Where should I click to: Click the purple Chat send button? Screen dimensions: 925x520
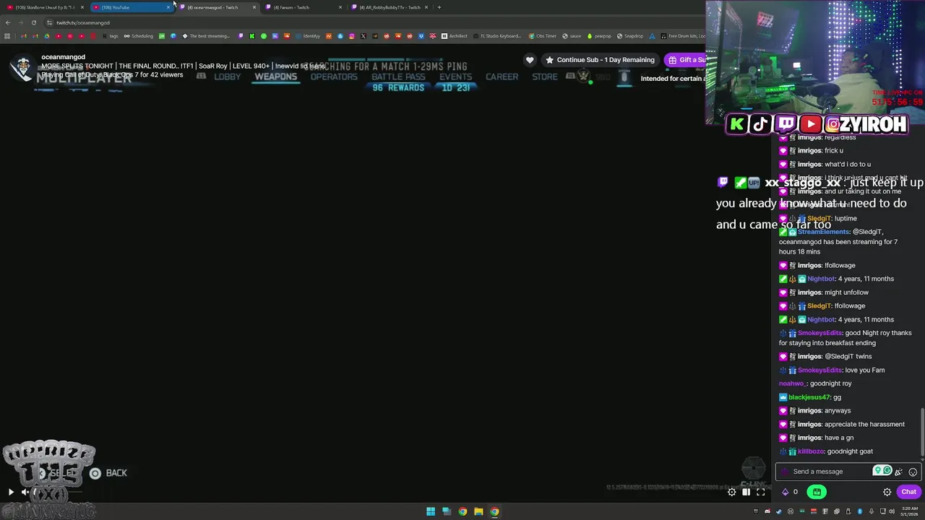point(908,492)
